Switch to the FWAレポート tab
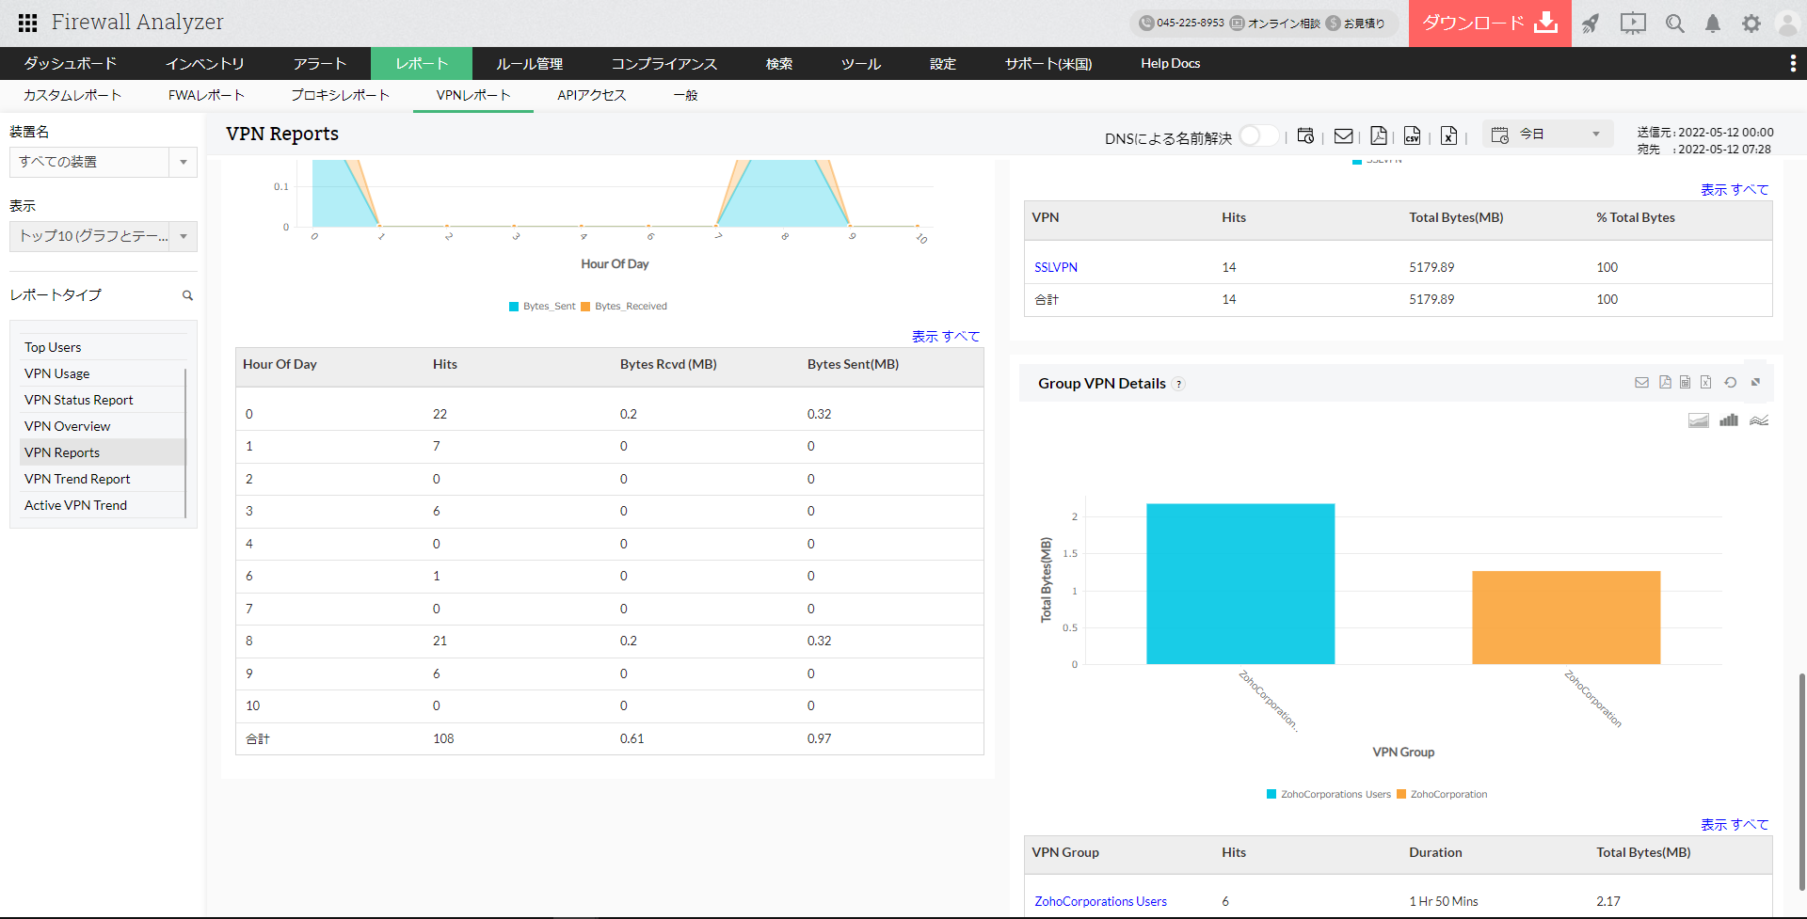Image resolution: width=1807 pixels, height=919 pixels. click(x=206, y=96)
